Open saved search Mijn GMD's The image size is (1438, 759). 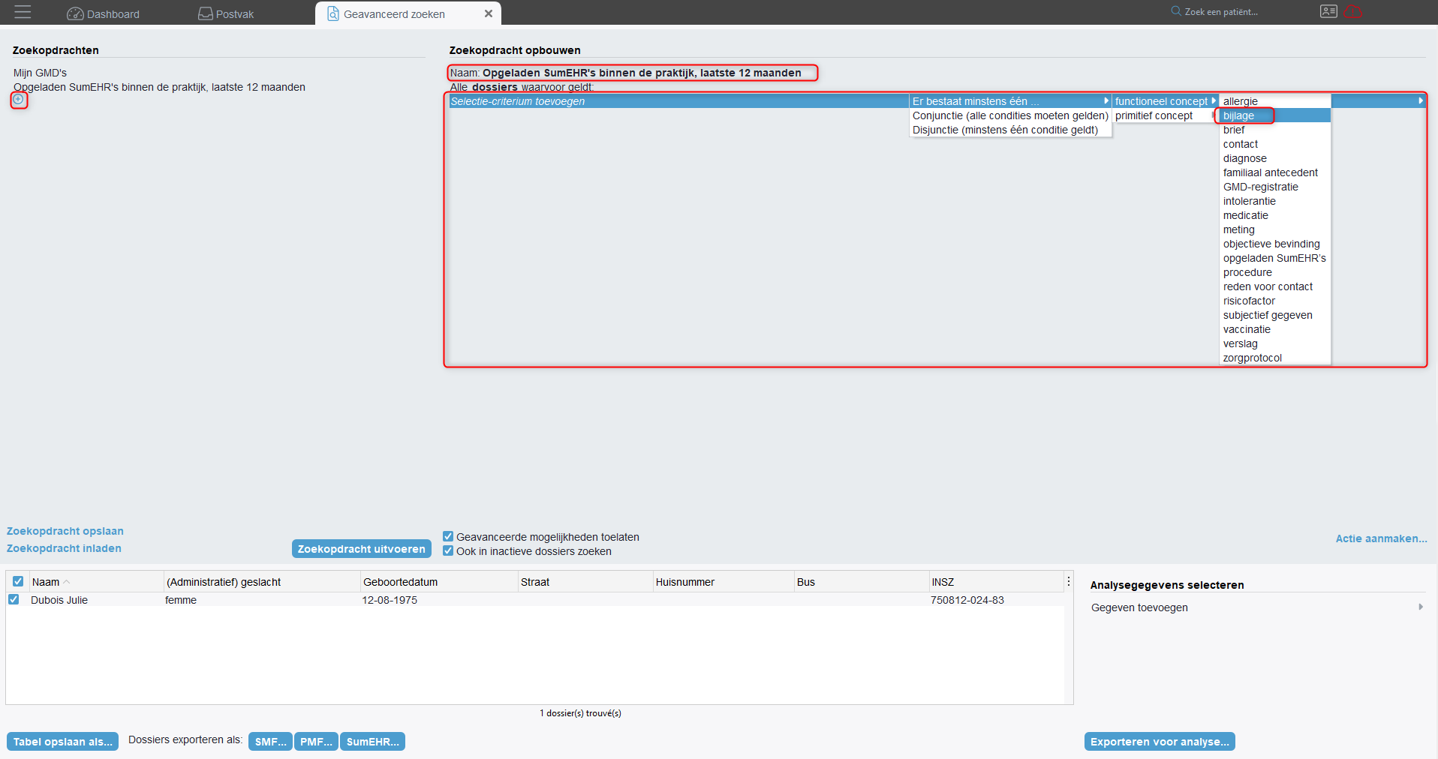click(x=40, y=73)
